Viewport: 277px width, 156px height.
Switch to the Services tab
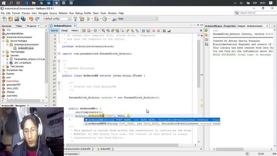click(x=6, y=26)
